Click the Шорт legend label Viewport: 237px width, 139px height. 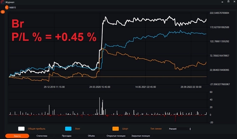125,129
